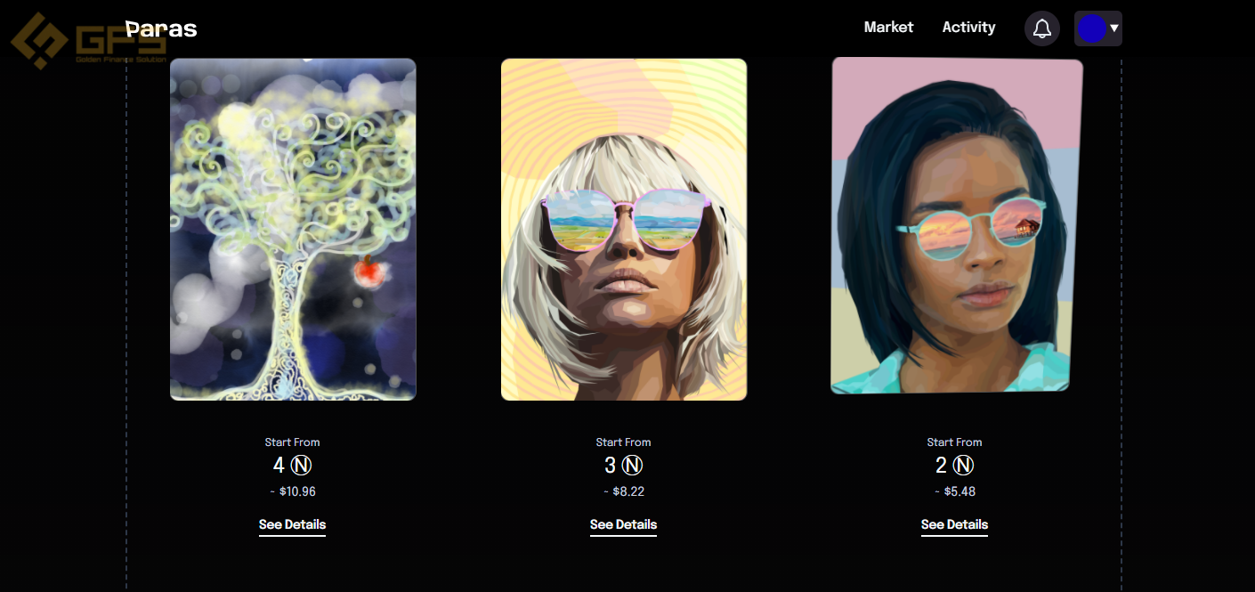Click the NEAR icon beside price 4
Viewport: 1255px width, 592px height.
click(x=301, y=465)
